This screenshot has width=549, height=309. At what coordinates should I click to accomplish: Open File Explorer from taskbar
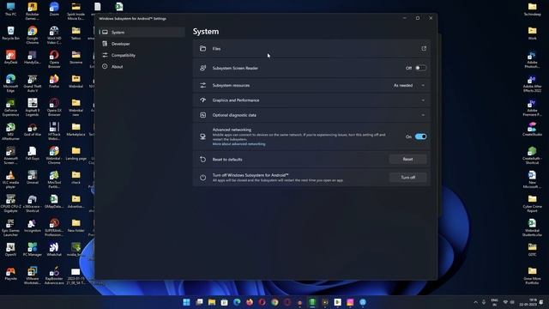[x=212, y=302]
